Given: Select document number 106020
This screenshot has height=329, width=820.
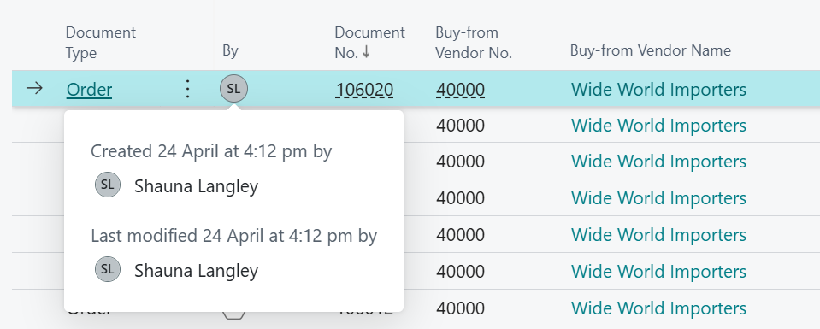Looking at the screenshot, I should [364, 90].
